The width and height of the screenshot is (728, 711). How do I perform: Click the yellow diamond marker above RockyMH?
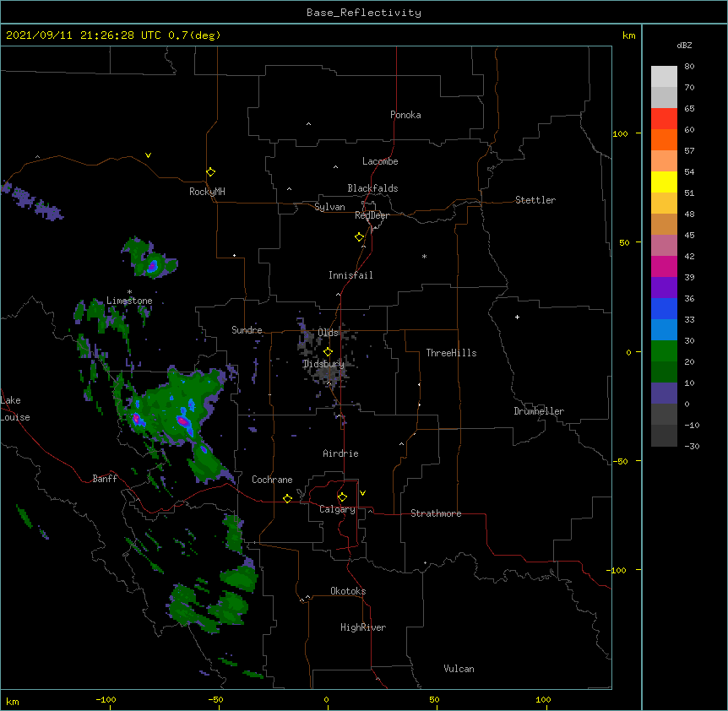tap(211, 172)
